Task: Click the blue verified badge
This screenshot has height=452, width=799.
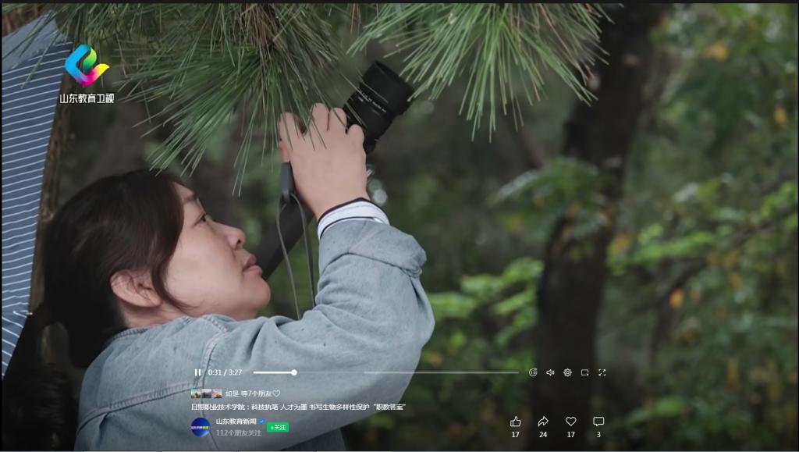Action: coord(262,421)
